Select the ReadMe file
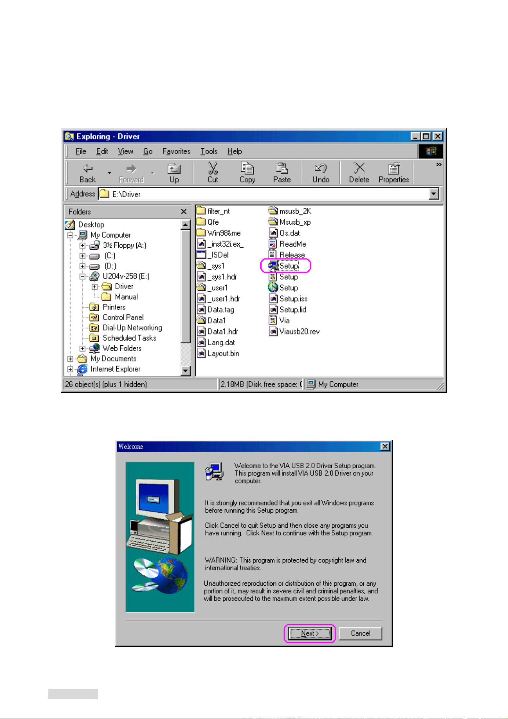508x719 pixels. pyautogui.click(x=288, y=244)
